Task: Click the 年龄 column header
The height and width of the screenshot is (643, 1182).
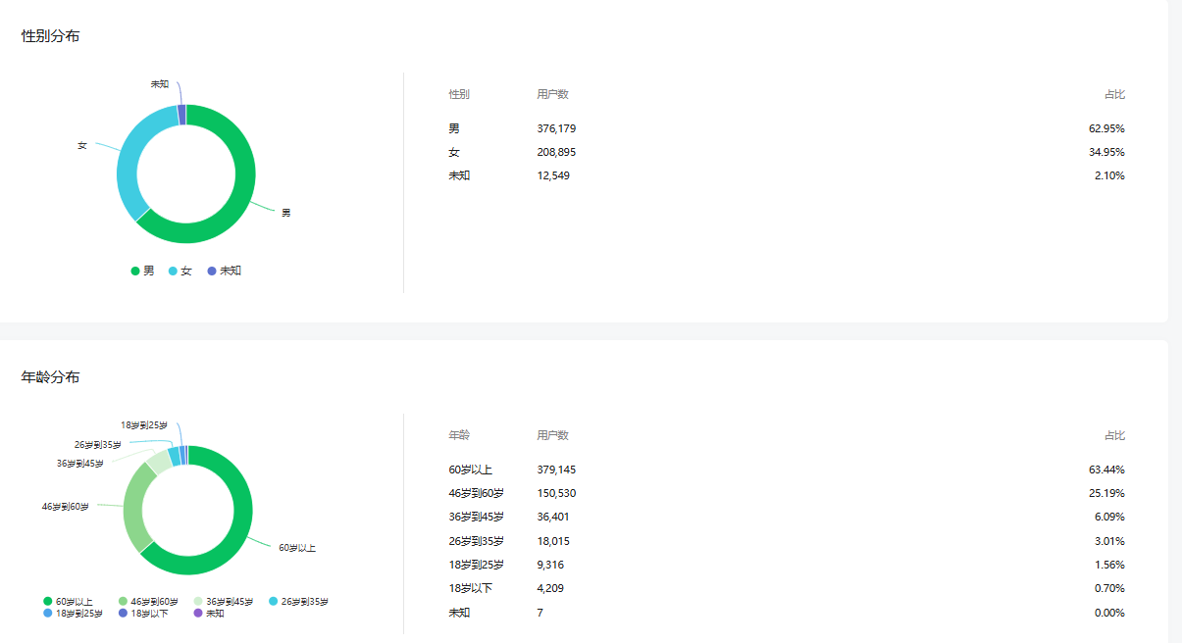Action: pyautogui.click(x=459, y=435)
